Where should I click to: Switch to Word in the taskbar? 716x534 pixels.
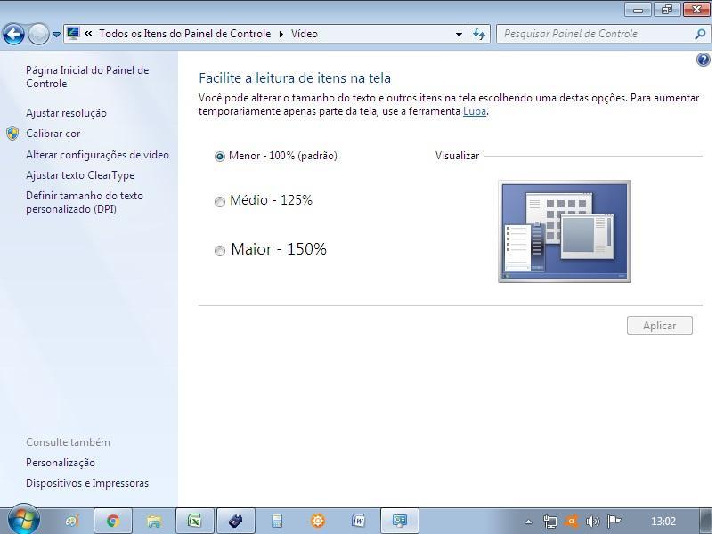point(359,521)
